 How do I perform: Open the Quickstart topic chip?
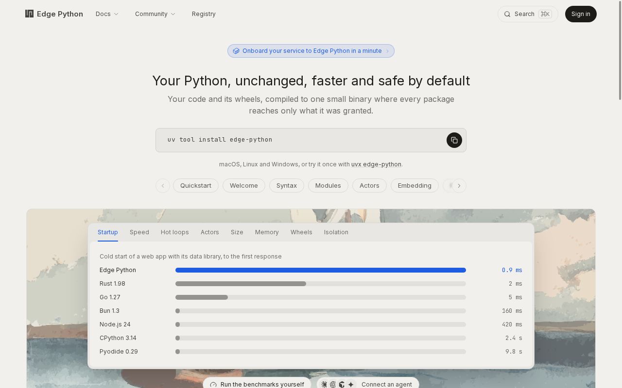coord(196,186)
